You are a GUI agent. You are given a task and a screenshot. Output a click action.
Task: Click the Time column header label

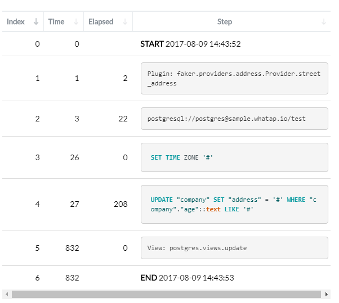56,22
